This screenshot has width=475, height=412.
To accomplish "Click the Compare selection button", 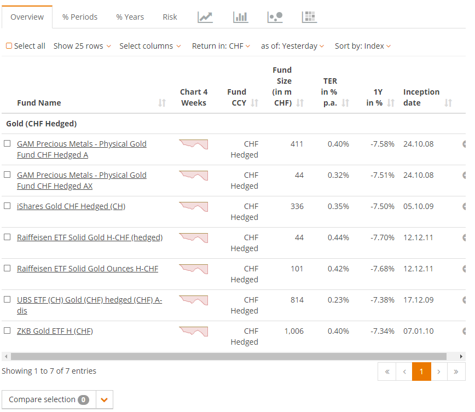I will pyautogui.click(x=49, y=399).
